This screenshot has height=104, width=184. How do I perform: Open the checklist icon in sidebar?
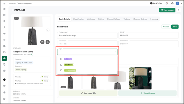coord(4,15)
